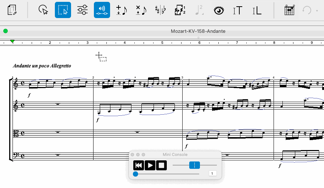Click the Andante un poco Allegretto tempo text
The width and height of the screenshot is (324, 188).
pos(42,66)
